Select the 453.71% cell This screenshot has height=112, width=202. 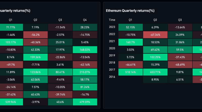[x=155, y=72]
